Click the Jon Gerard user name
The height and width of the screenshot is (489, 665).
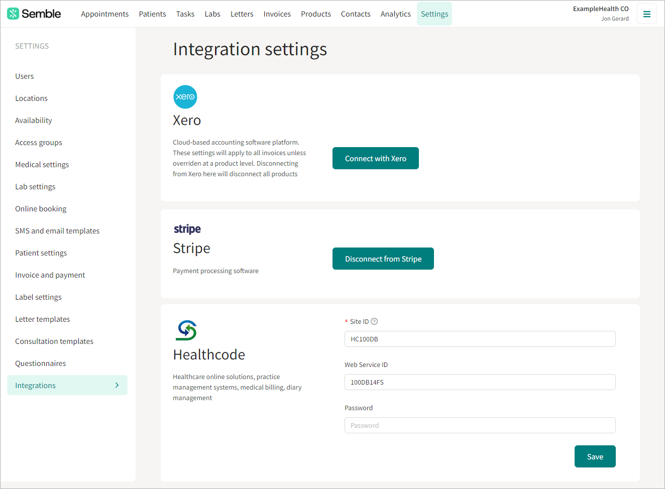[615, 19]
